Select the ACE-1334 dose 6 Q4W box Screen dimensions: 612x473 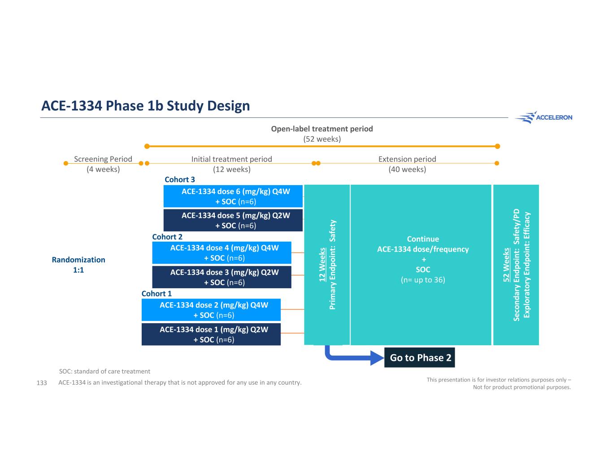pyautogui.click(x=233, y=196)
